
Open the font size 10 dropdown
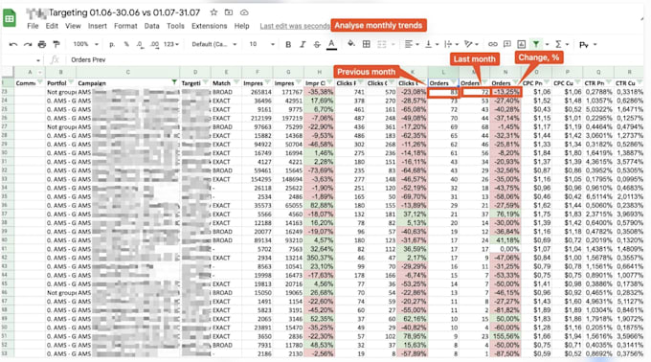[x=261, y=44]
